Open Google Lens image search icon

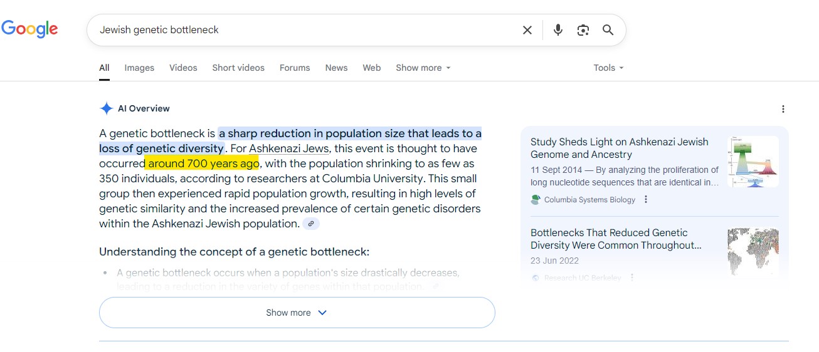pyautogui.click(x=583, y=30)
